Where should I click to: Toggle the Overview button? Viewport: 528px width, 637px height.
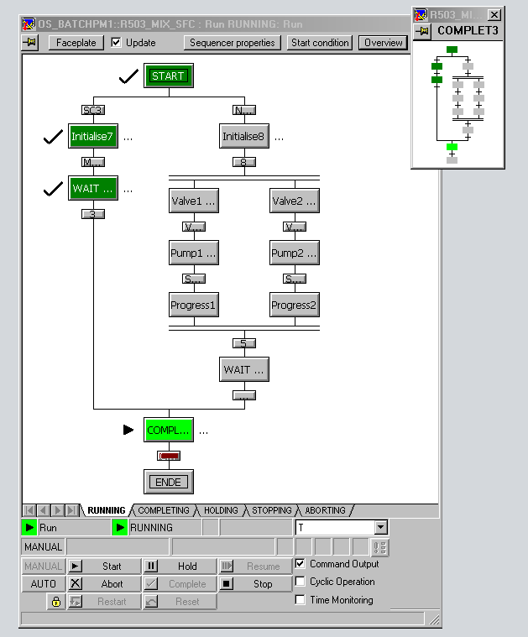pos(383,43)
